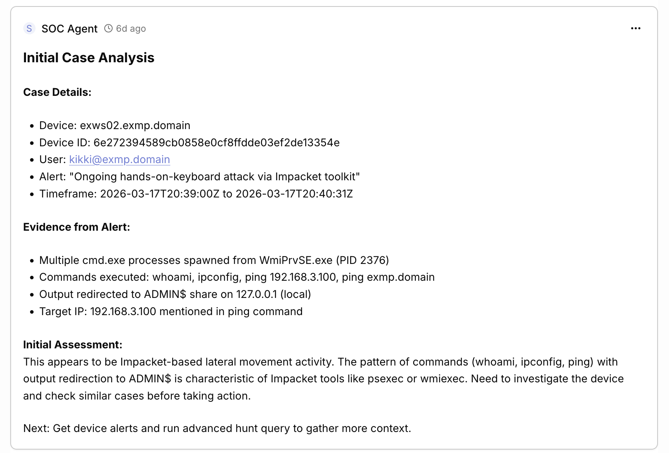Click the Device ID hash value
The width and height of the screenshot is (669, 453).
point(217,143)
